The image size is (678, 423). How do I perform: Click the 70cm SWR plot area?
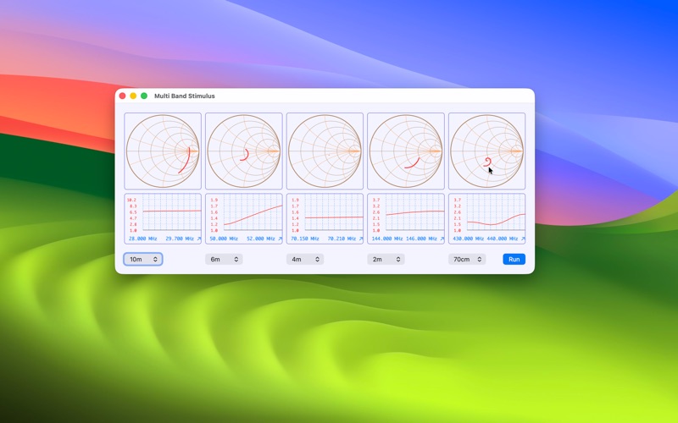coord(496,212)
